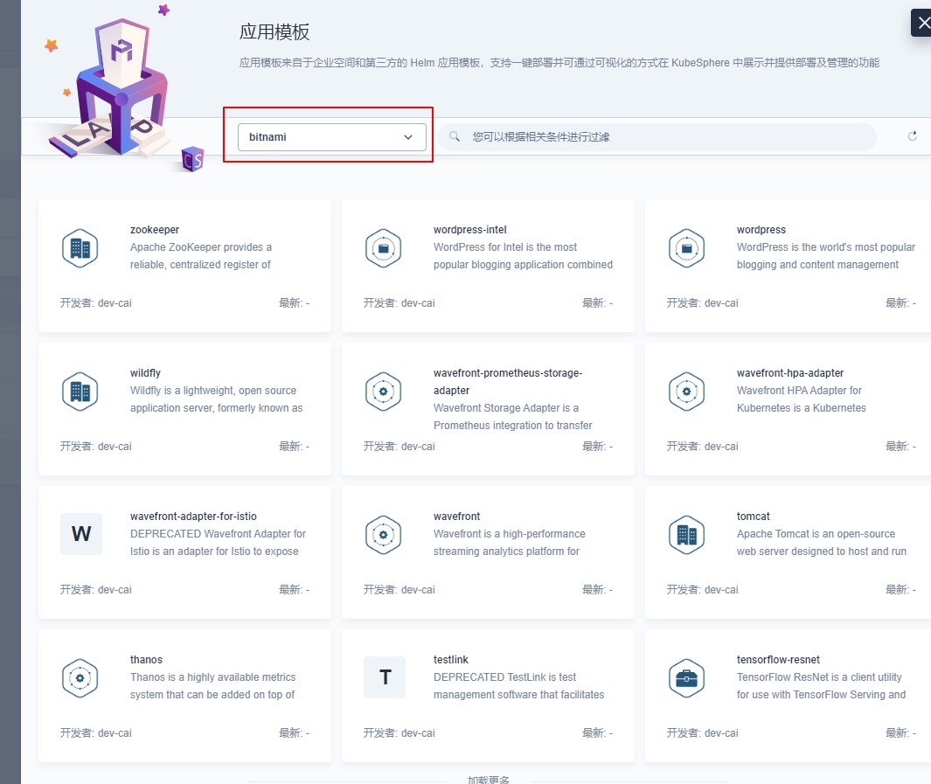Click the DEPRECATED TestLink description
931x784 pixels.
pos(519,686)
